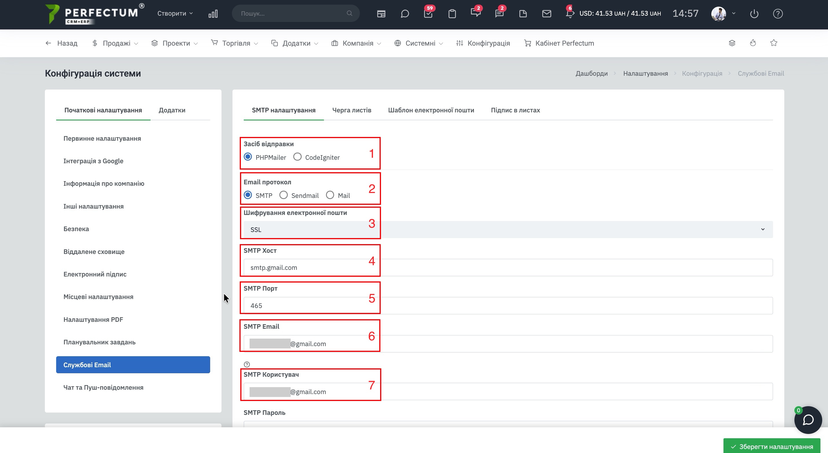Select the CodeIgniter radio button
The image size is (828, 453).
pyautogui.click(x=297, y=157)
